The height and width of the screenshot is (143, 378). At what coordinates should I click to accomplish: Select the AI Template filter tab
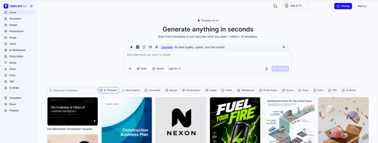coord(109,90)
